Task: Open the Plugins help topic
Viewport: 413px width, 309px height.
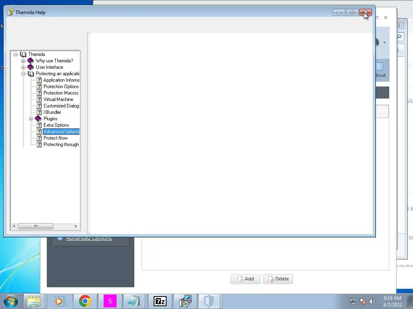Action: 50,119
